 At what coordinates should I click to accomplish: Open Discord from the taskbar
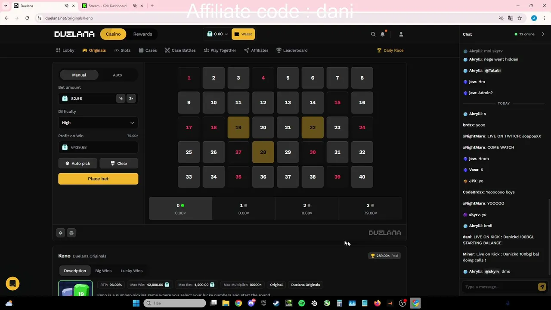coord(251,303)
